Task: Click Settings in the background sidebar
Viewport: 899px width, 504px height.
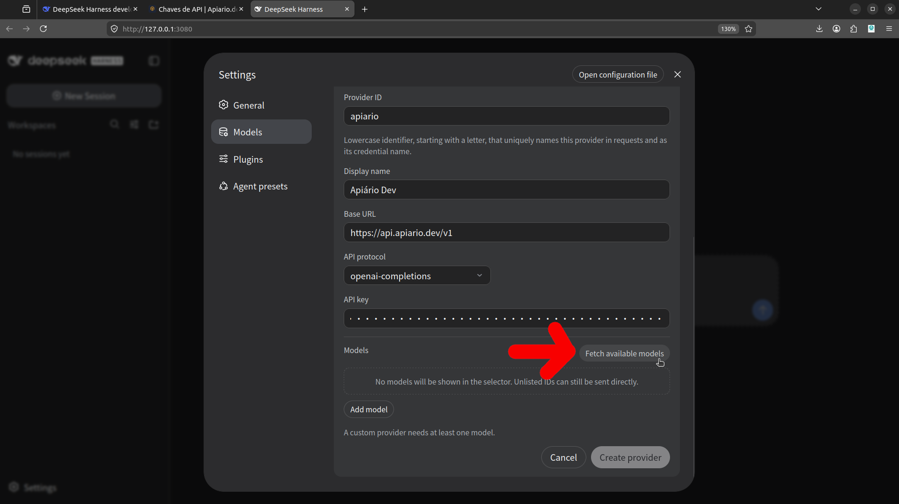Action: coord(33,488)
